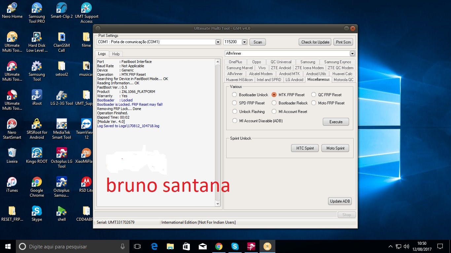Click the taskbar clock and date

point(422,246)
